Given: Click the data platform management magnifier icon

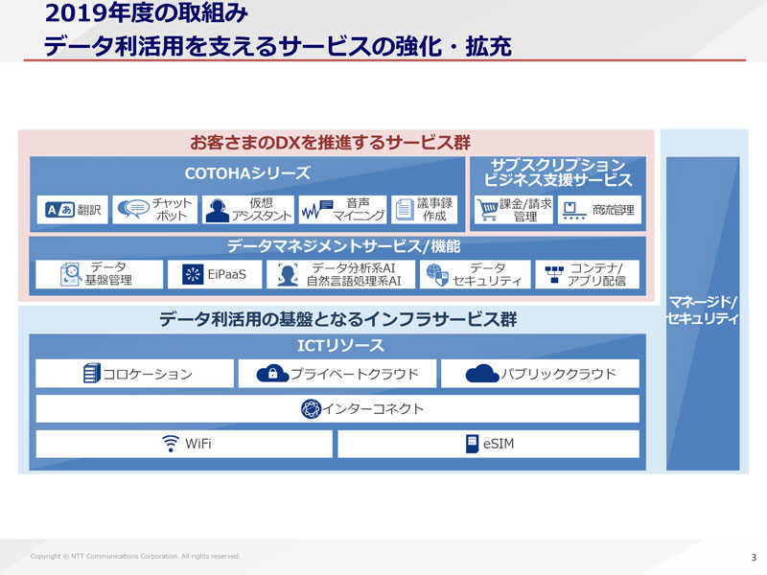Looking at the screenshot, I should (70, 274).
